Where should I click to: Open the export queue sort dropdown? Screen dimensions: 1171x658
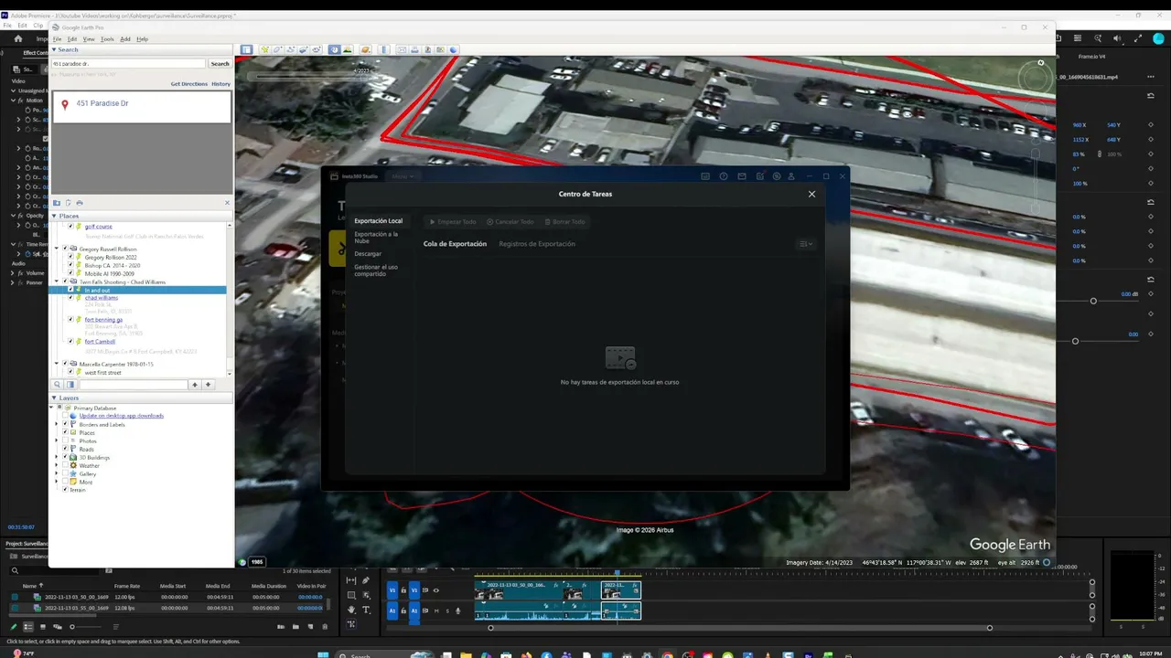pos(805,244)
